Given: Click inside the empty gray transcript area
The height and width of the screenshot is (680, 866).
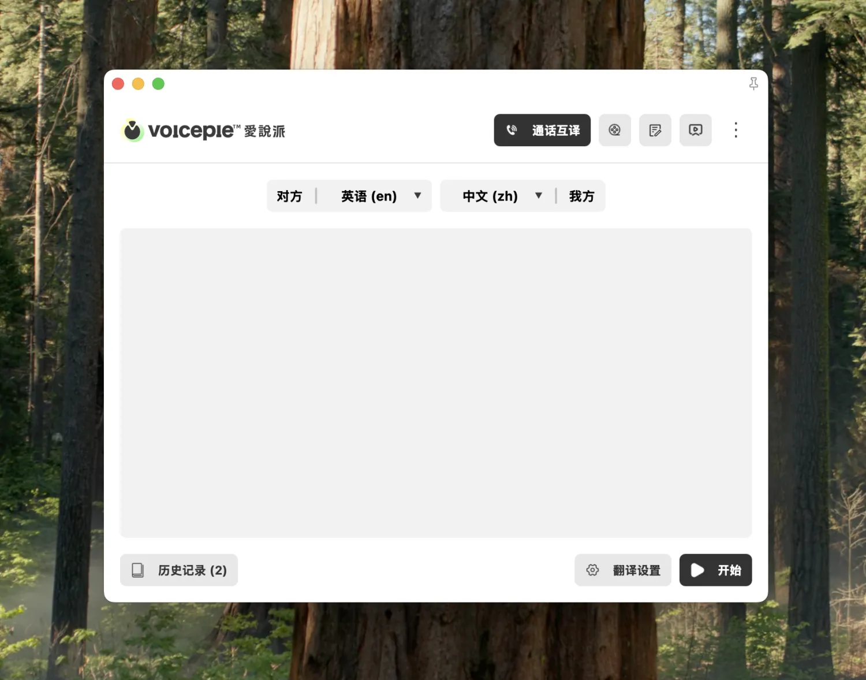Looking at the screenshot, I should point(436,382).
